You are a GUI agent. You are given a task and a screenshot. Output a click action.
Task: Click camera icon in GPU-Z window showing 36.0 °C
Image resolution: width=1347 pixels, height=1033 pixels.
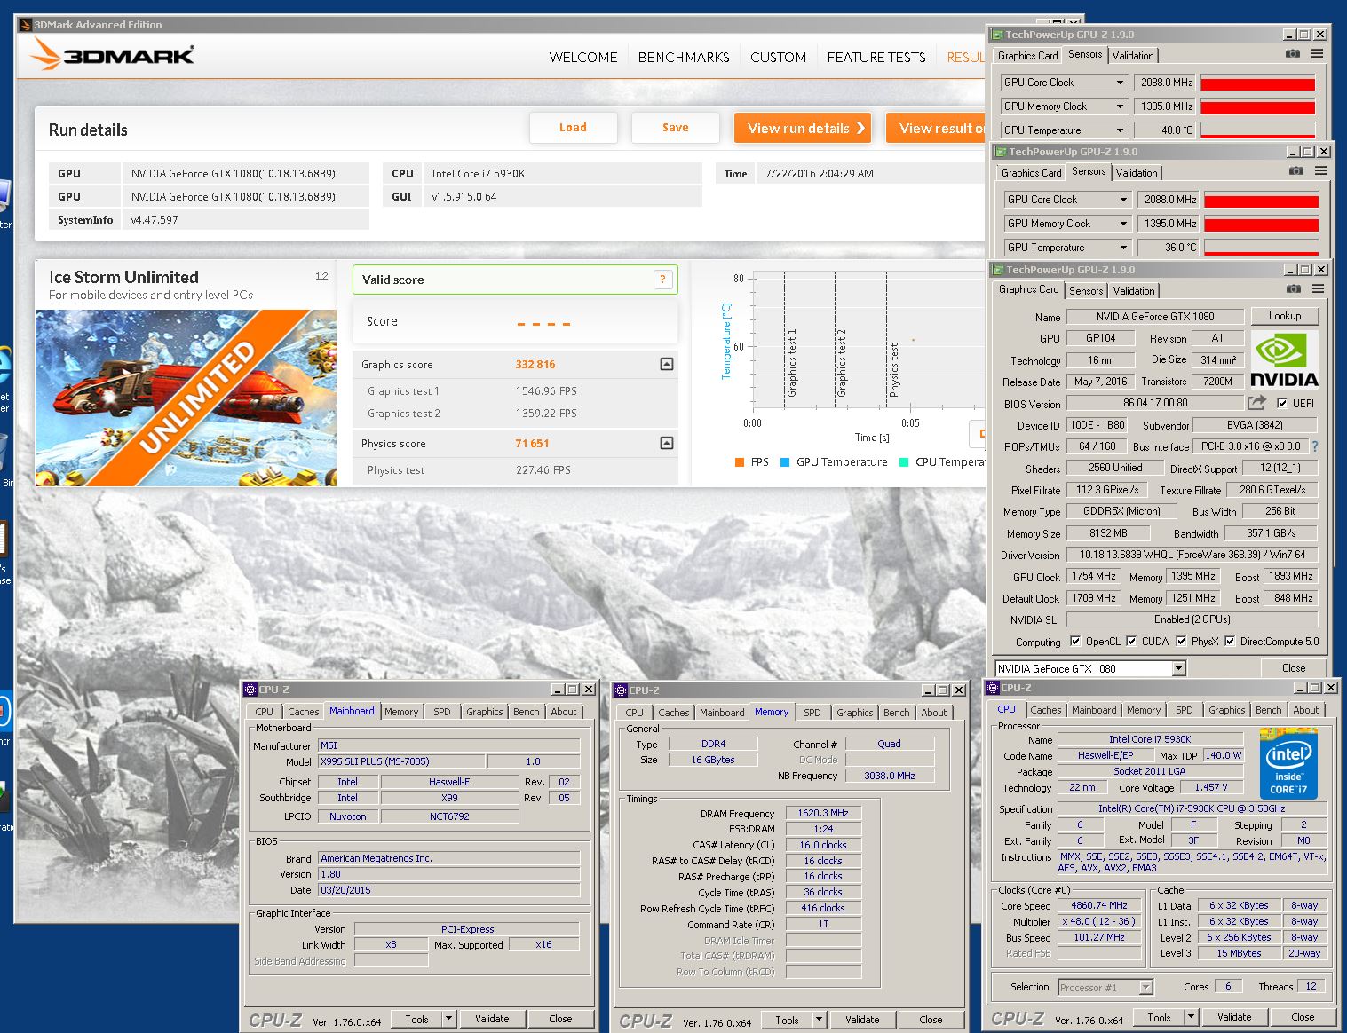pos(1296,171)
